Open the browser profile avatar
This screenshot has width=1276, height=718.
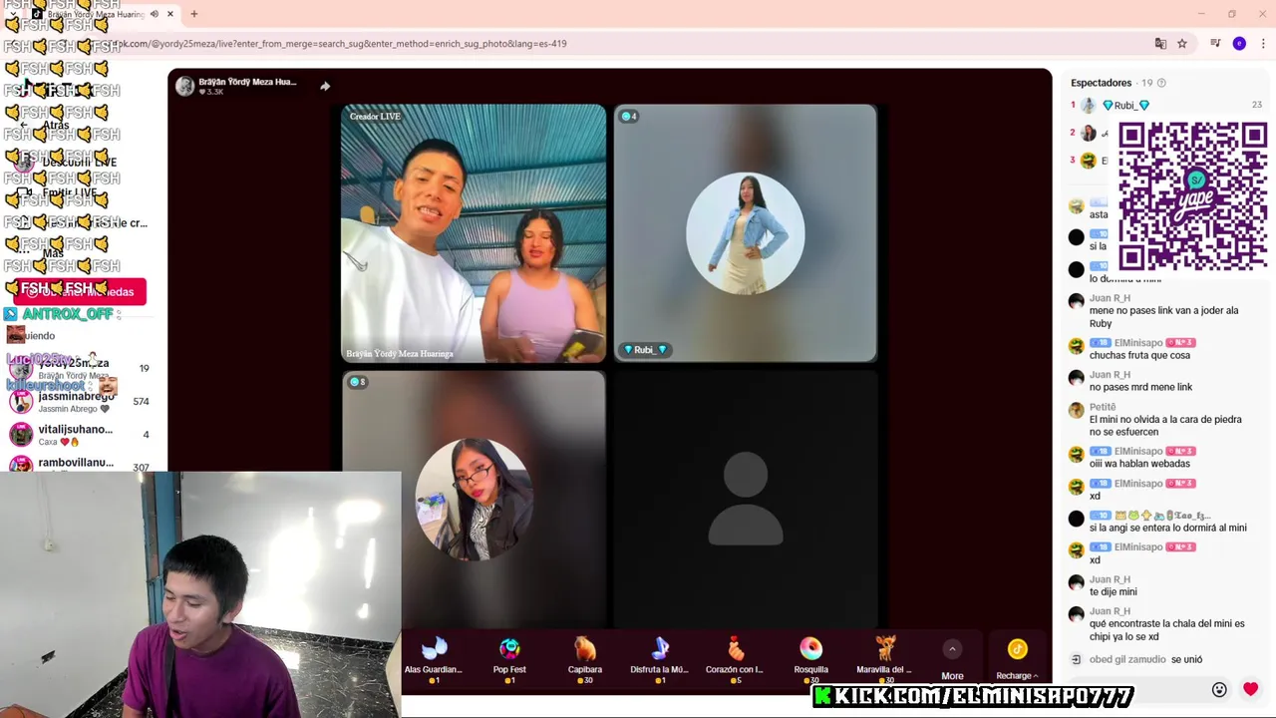[1239, 44]
